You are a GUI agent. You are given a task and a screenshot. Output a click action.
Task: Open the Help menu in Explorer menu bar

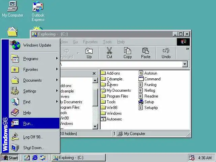121,42
